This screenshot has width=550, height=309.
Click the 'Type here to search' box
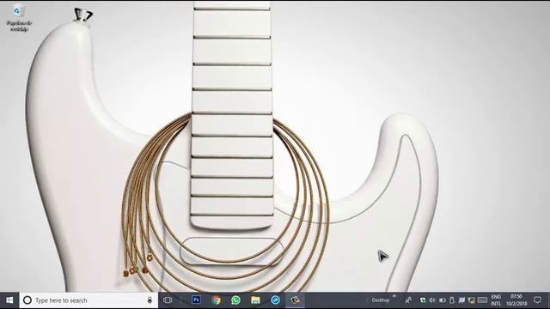pos(89,300)
